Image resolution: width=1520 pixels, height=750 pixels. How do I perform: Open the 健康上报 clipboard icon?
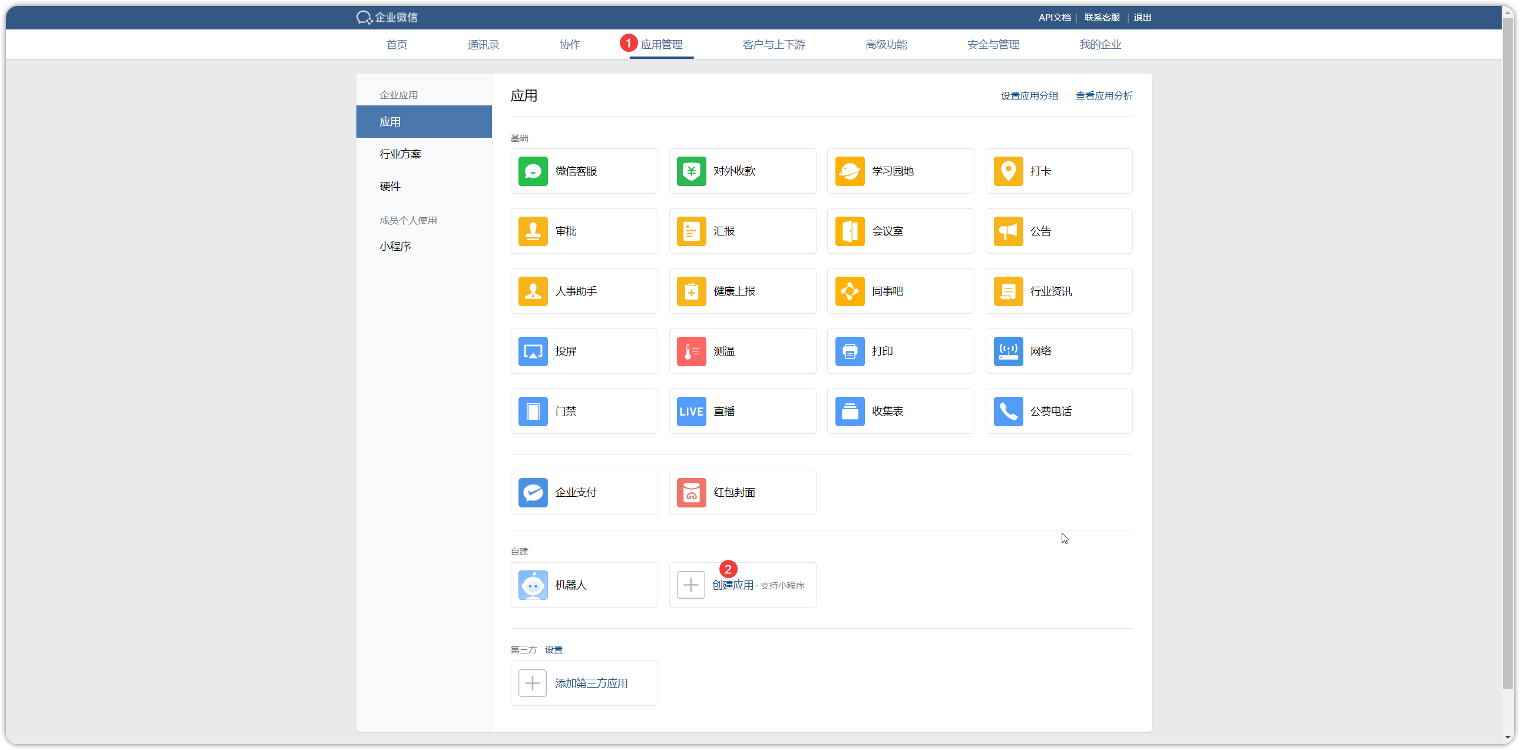pos(691,291)
